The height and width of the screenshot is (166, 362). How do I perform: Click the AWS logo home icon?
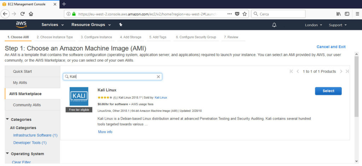pos(21,25)
